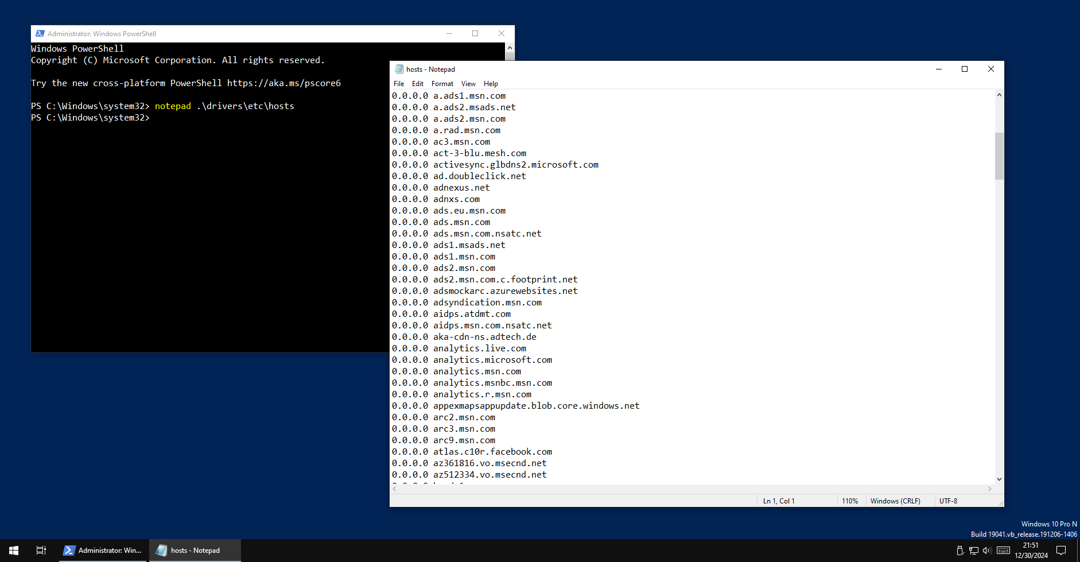The height and width of the screenshot is (562, 1080).
Task: Click the line aidps.atdmt.com
Action: [451, 314]
